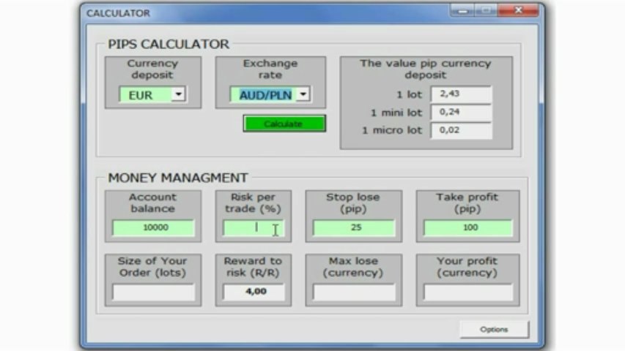Close the CALCULATOR window
The width and height of the screenshot is (625, 351).
pyautogui.click(x=518, y=11)
